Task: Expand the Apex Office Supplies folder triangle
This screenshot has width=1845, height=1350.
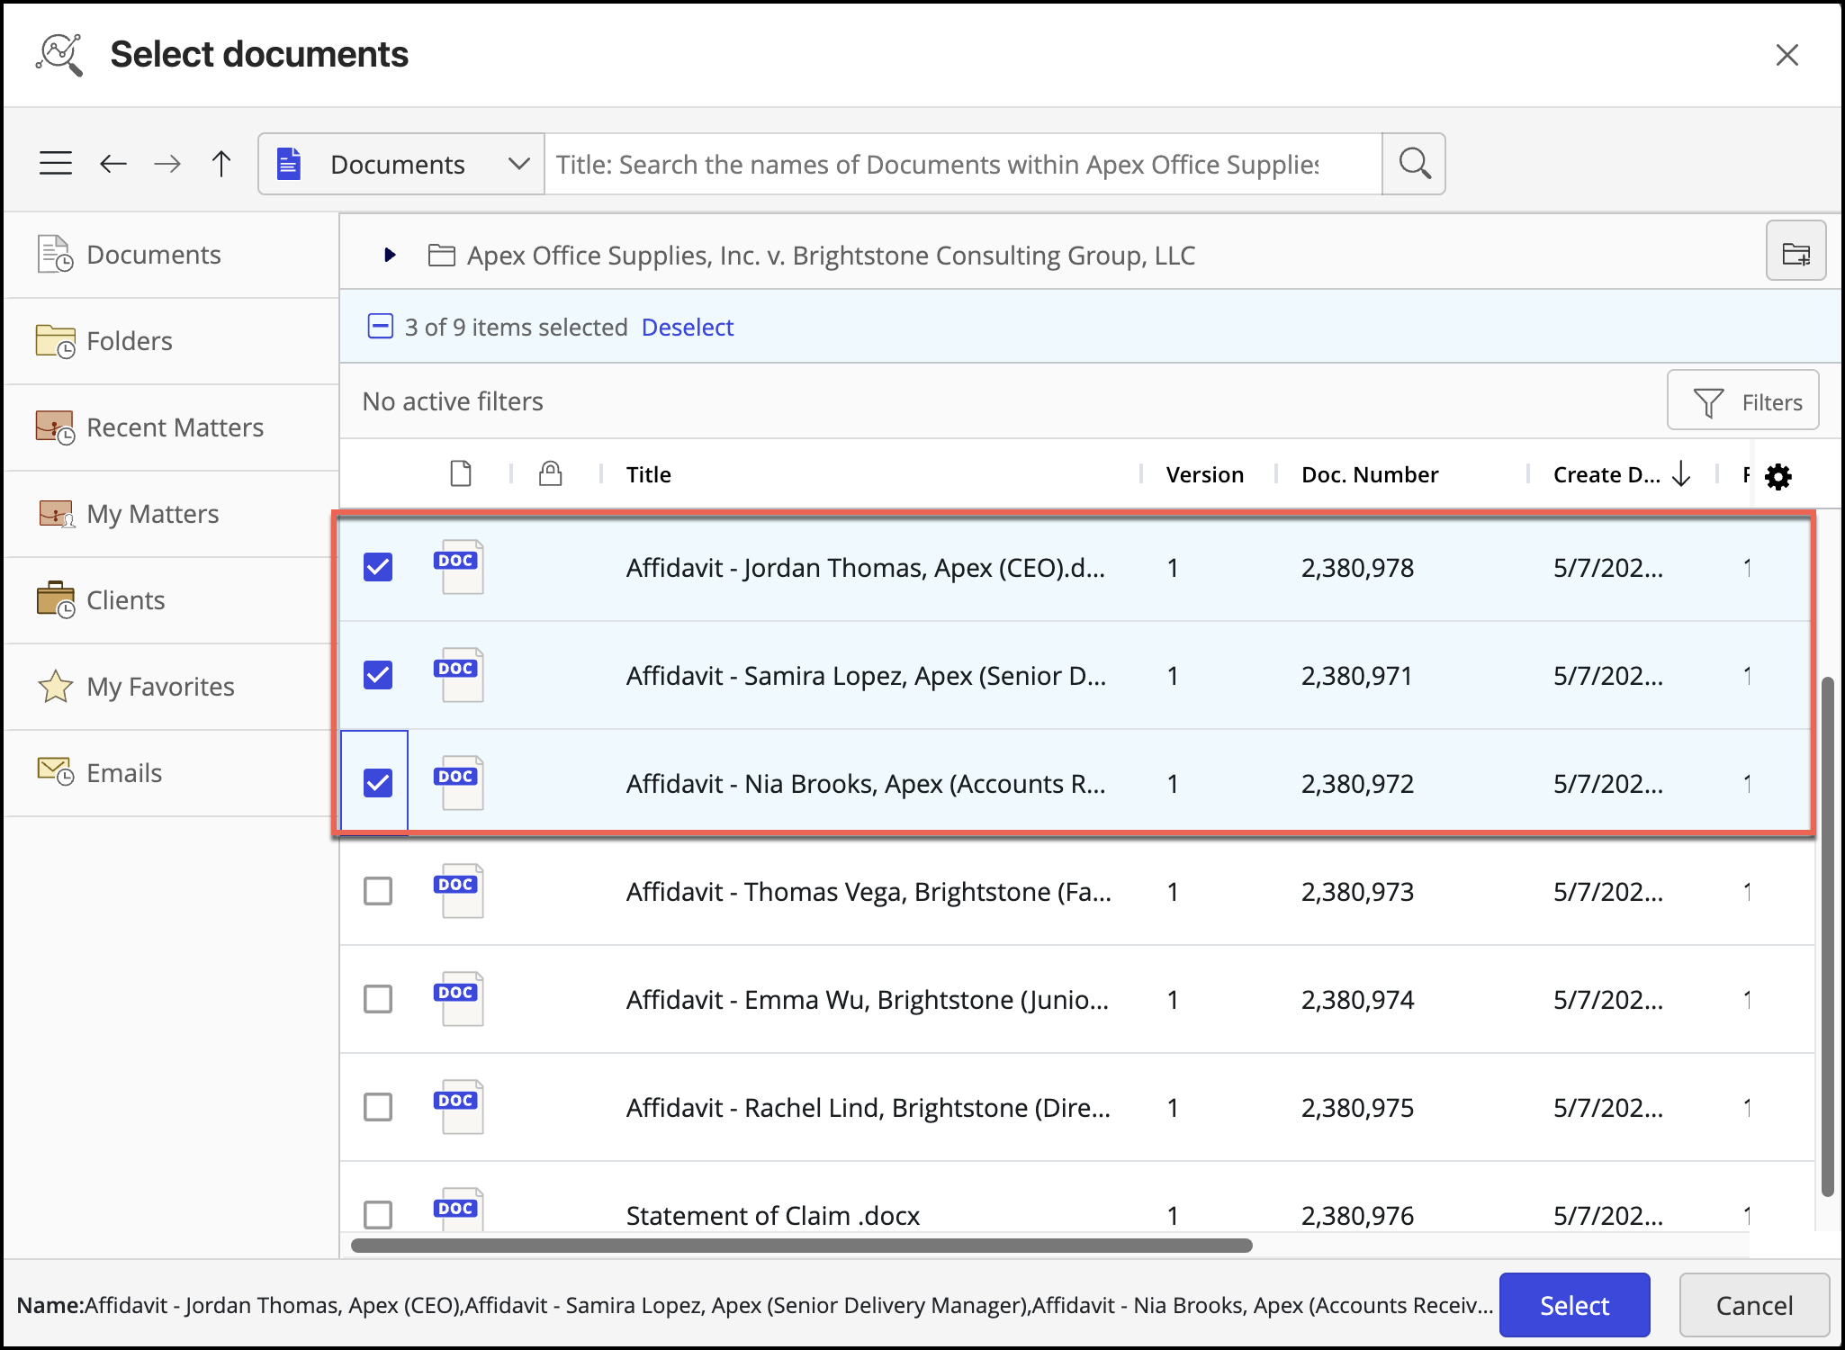Action: 390,255
